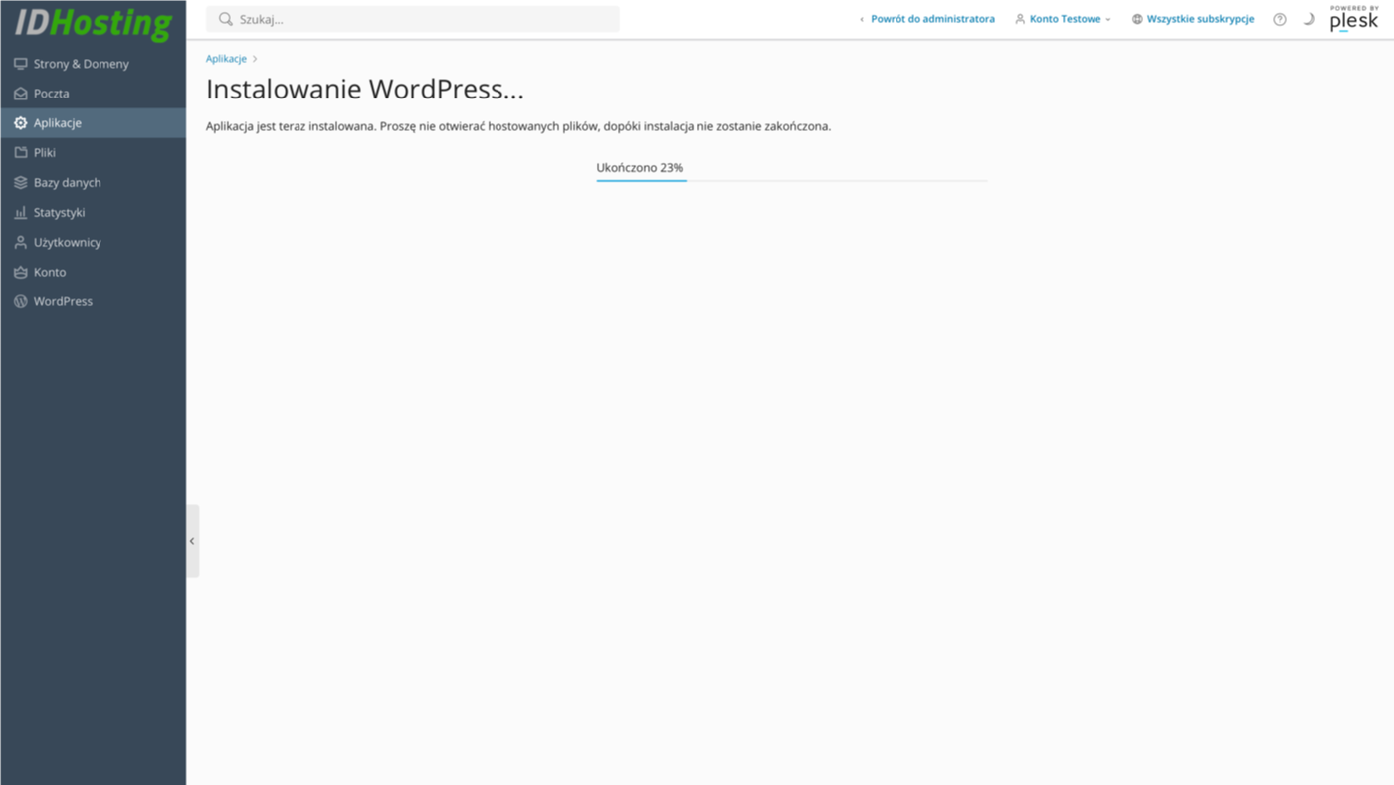The width and height of the screenshot is (1394, 785).
Task: Open the Wszystkie subskrypcje link
Action: [1200, 19]
